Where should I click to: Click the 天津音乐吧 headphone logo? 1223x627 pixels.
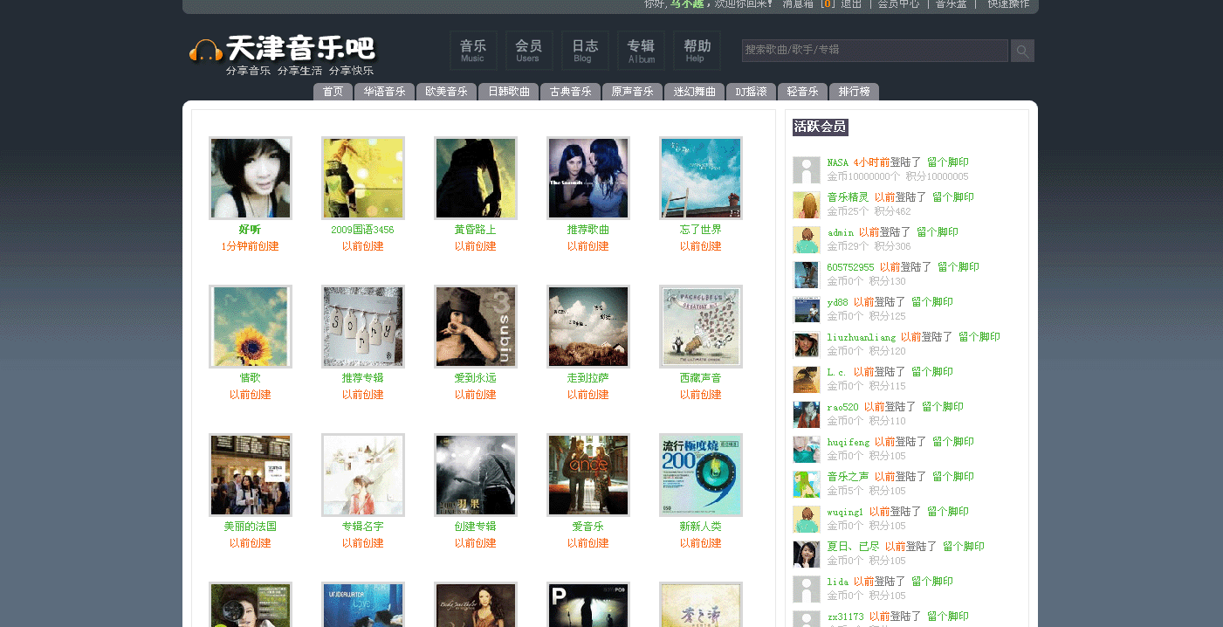point(282,55)
